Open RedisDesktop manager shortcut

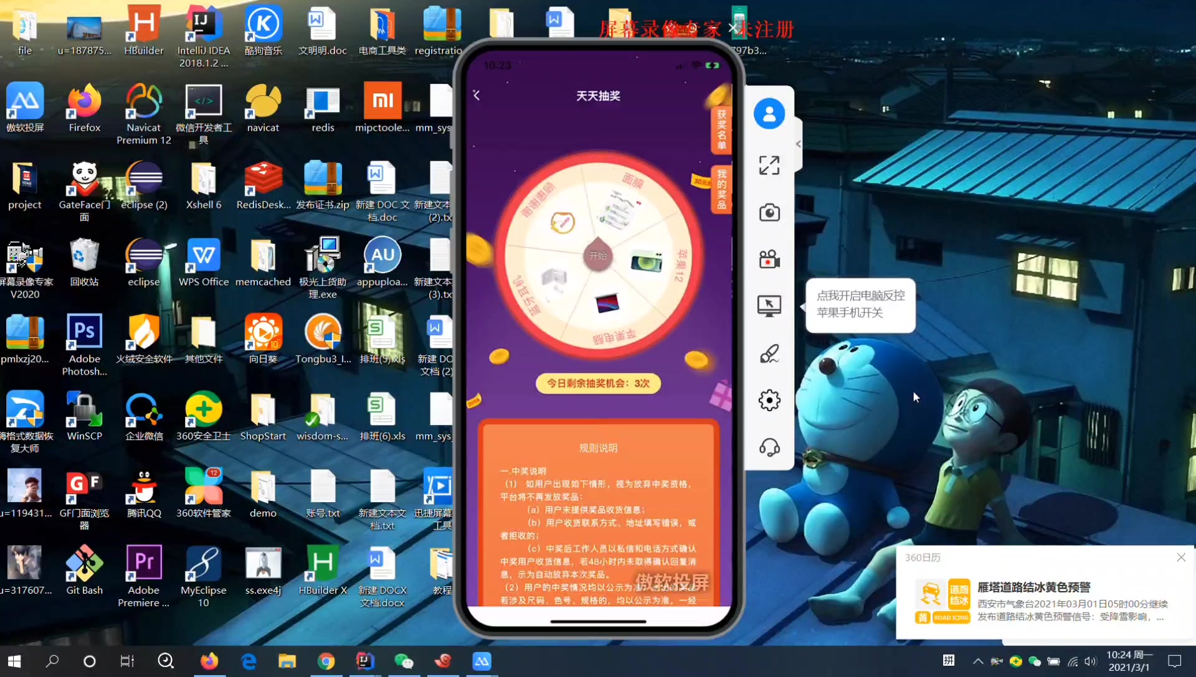[x=263, y=185]
